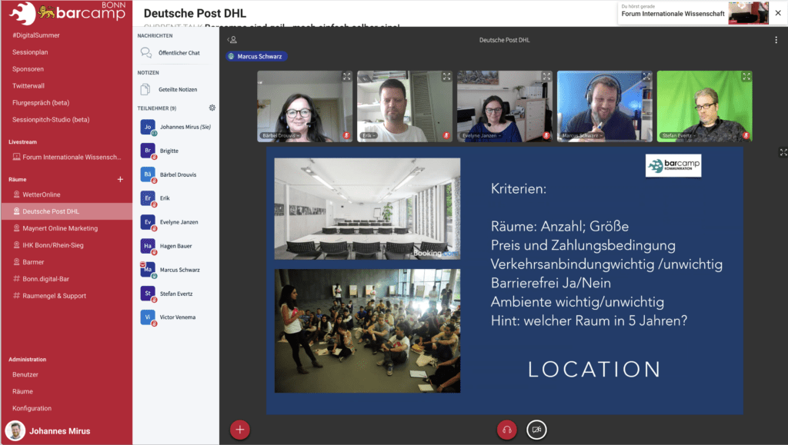The height and width of the screenshot is (445, 788).
Task: Open Evelyne Janzen name dropdown on webcam
Action: coord(481,135)
